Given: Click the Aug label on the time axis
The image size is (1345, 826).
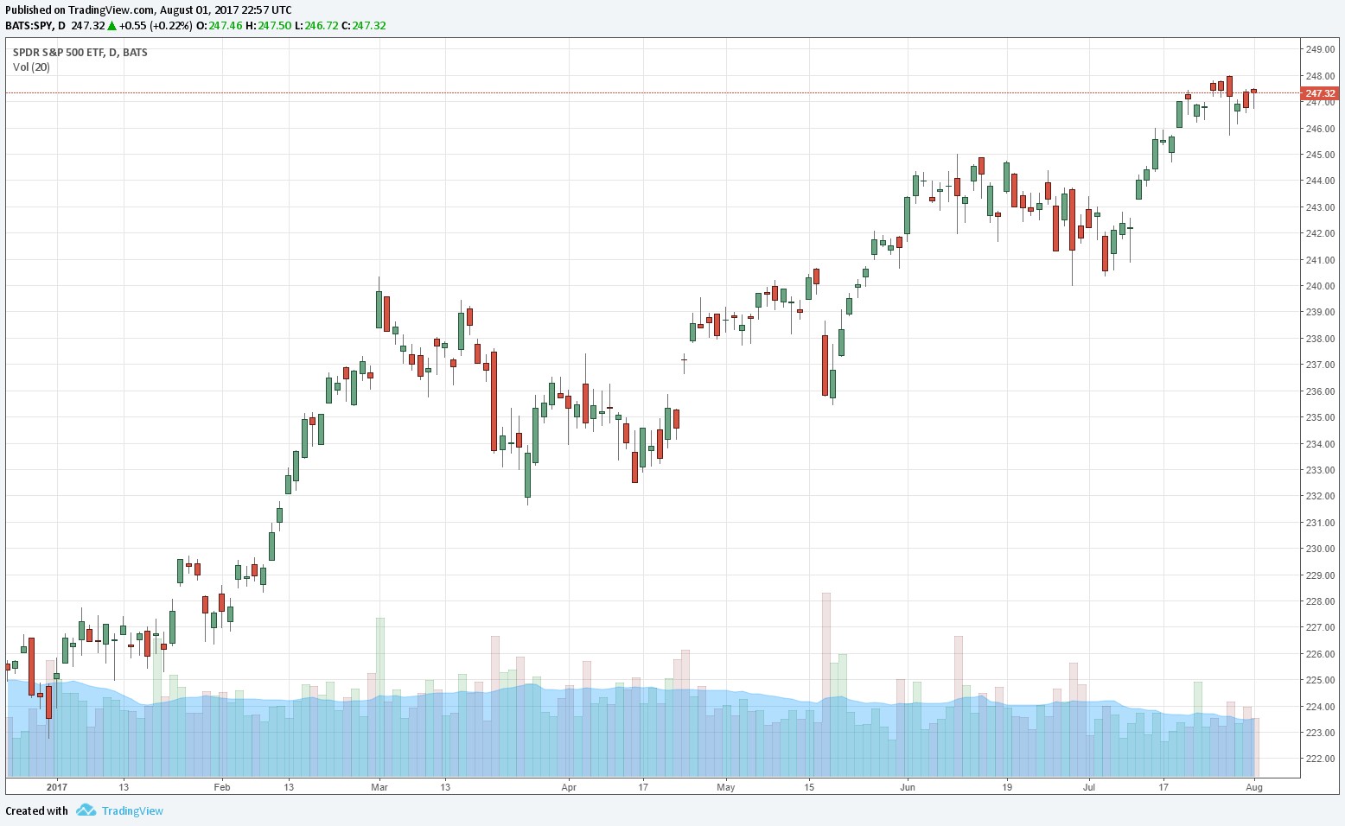Looking at the screenshot, I should tap(1254, 787).
